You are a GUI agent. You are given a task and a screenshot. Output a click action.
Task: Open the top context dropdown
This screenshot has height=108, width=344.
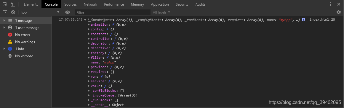click(x=40, y=12)
